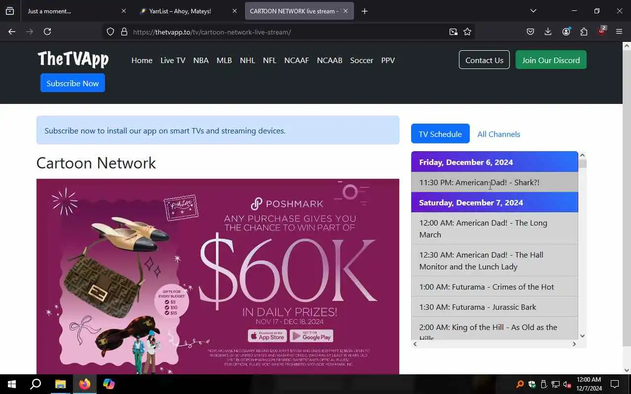Click the Saturday, December 7, 2024 header
Viewport: 631px width, 394px height.
(x=494, y=202)
